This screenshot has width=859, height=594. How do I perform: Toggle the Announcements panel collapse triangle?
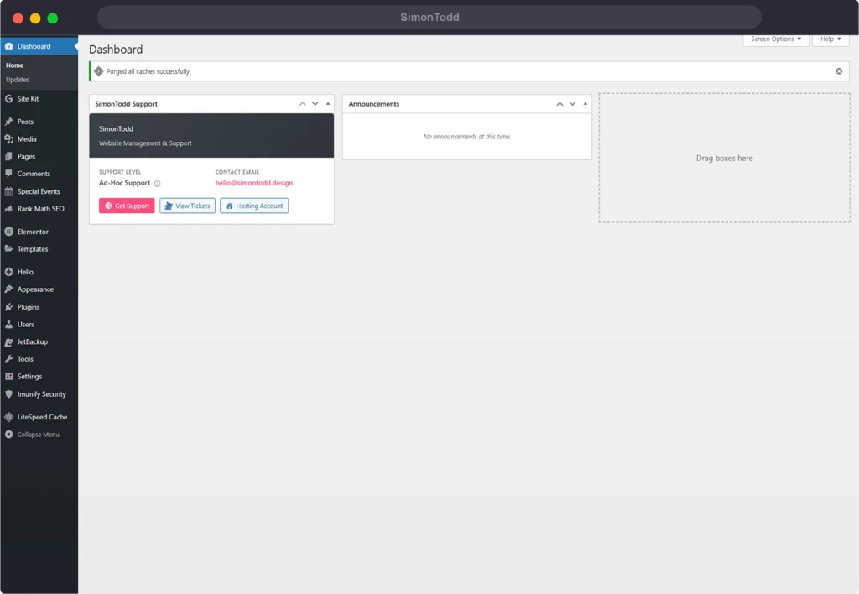(x=586, y=104)
